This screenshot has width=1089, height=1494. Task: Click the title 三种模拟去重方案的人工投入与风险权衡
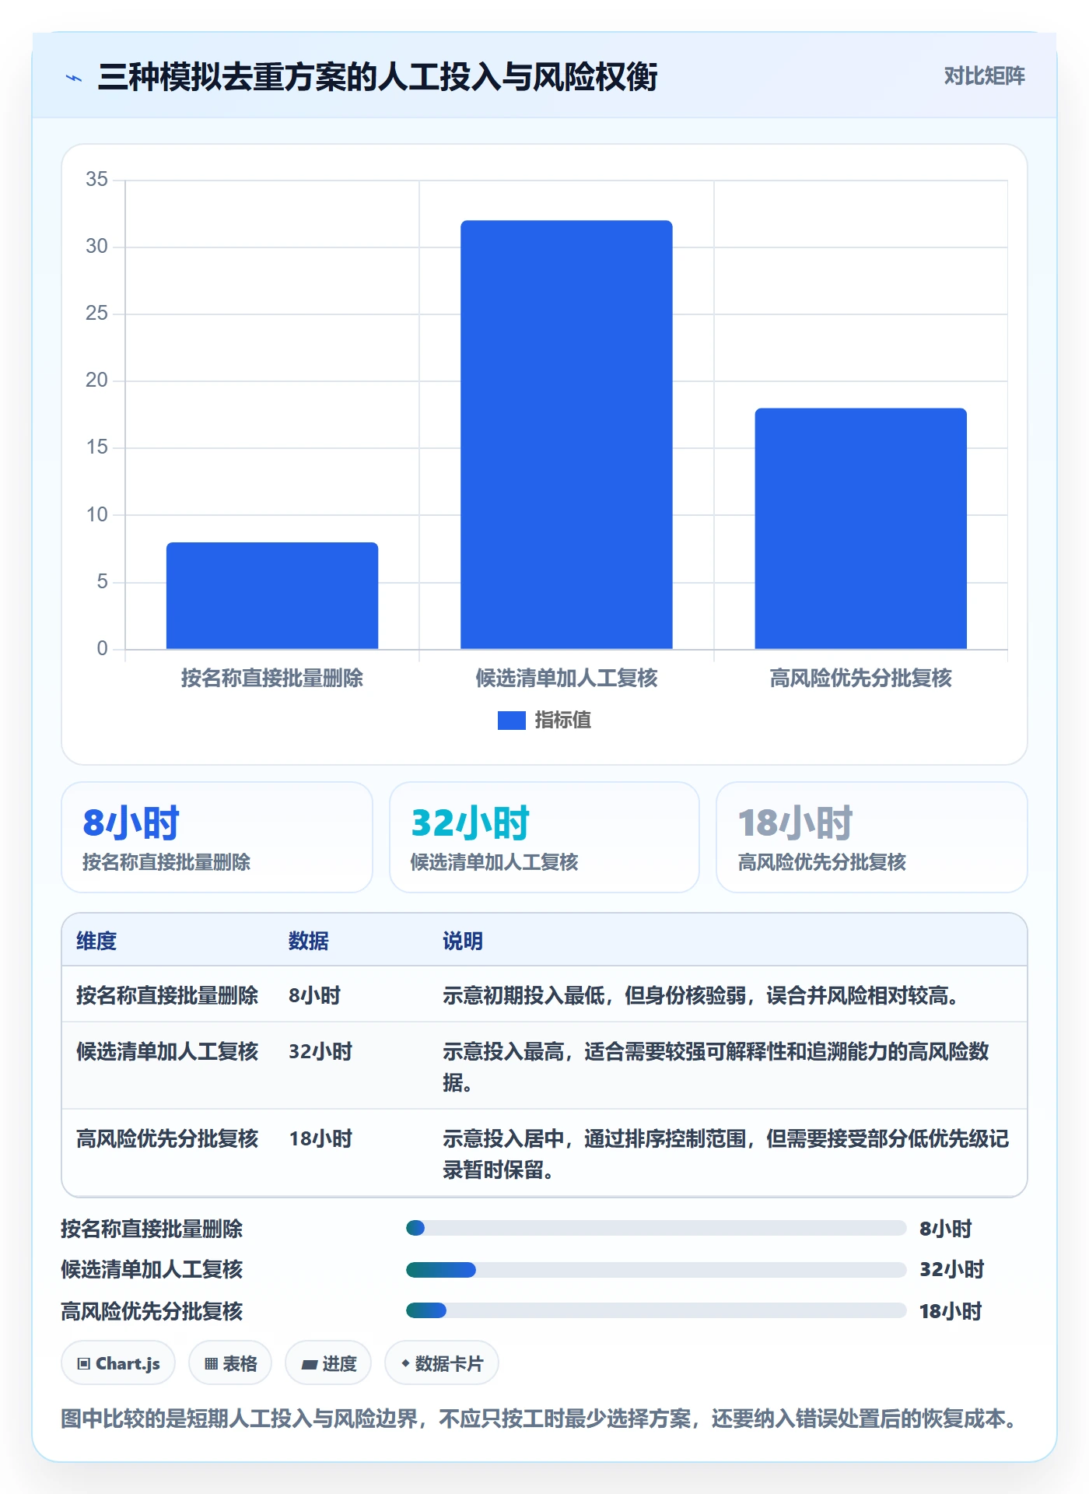(x=377, y=77)
